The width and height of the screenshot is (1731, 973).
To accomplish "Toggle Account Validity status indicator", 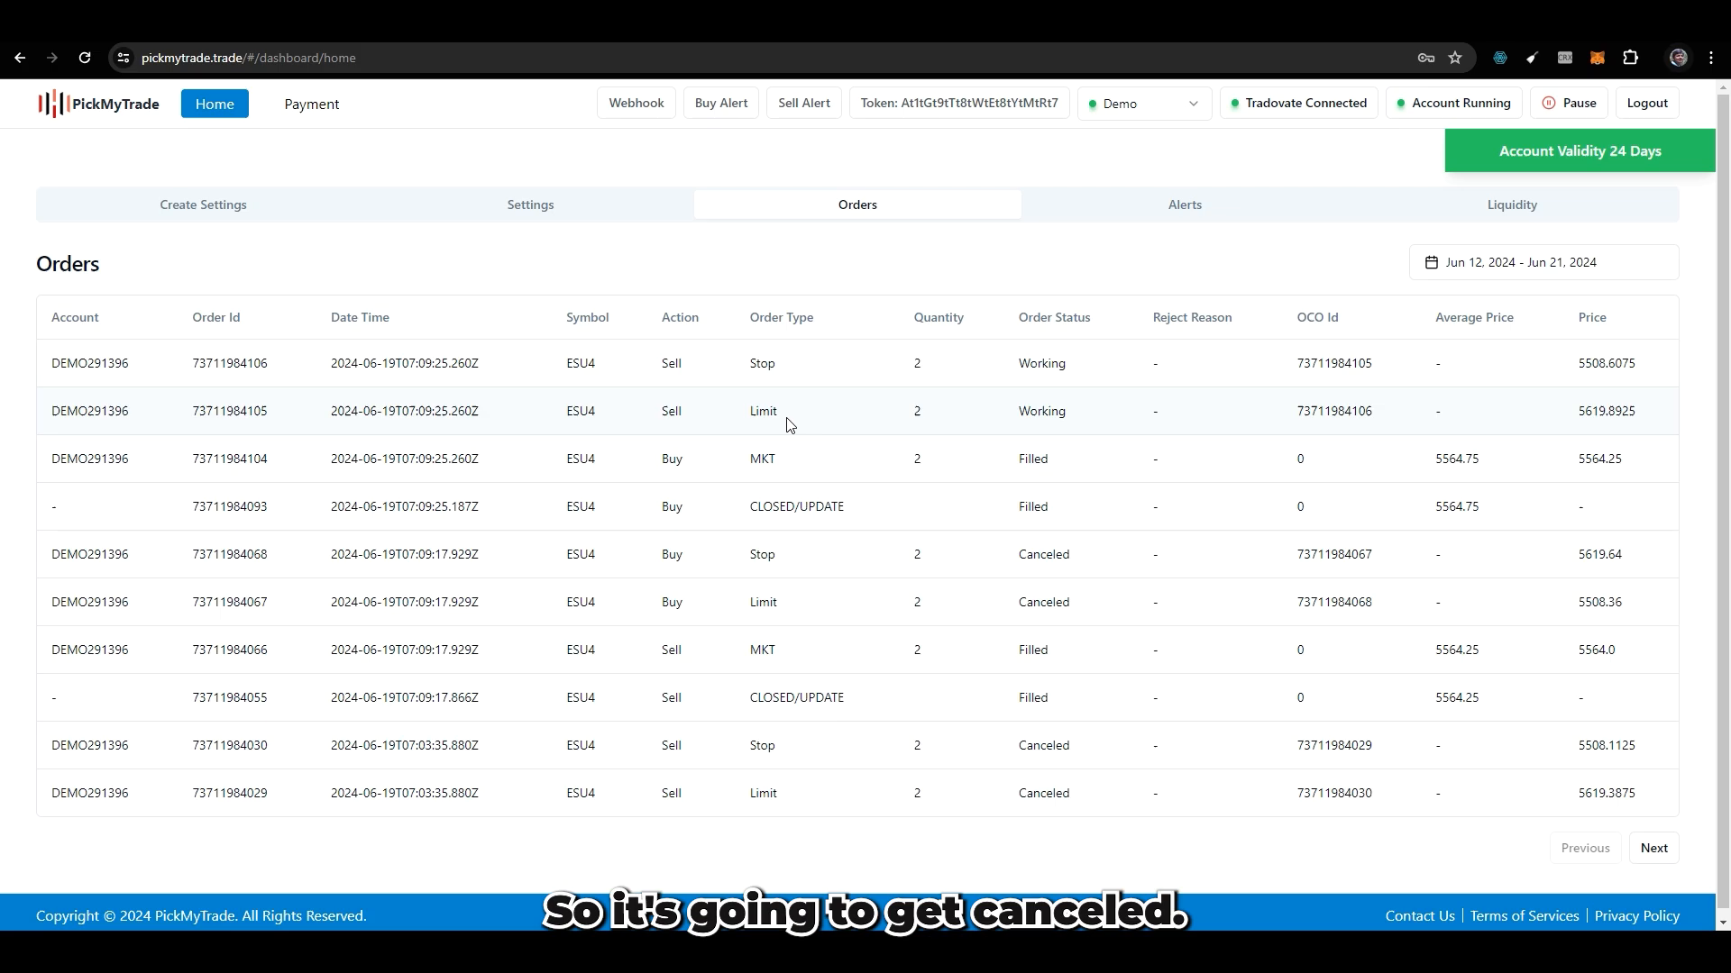I will click(x=1581, y=150).
